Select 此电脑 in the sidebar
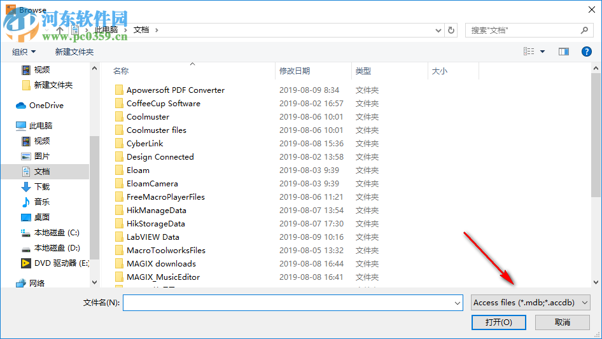Image resolution: width=602 pixels, height=339 pixels. point(40,125)
